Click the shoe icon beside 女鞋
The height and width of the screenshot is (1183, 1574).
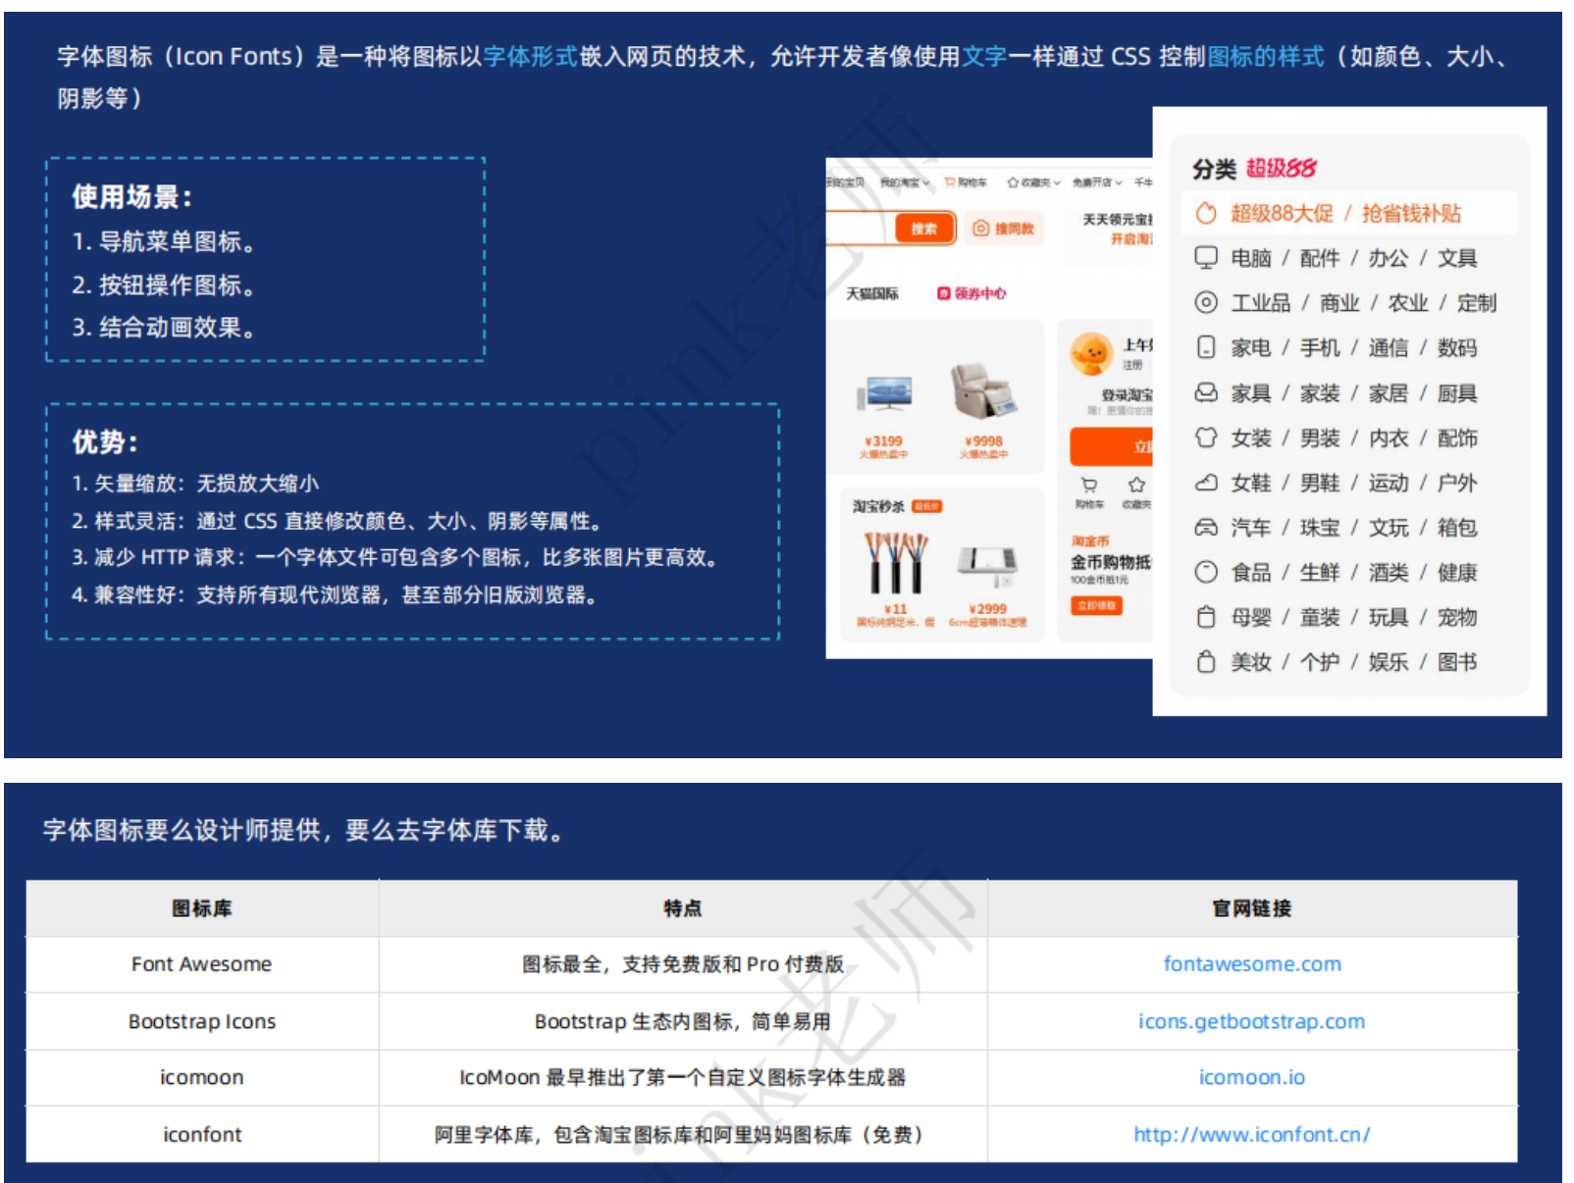coord(1206,483)
